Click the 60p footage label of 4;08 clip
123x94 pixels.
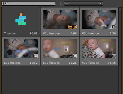(x=51, y=33)
